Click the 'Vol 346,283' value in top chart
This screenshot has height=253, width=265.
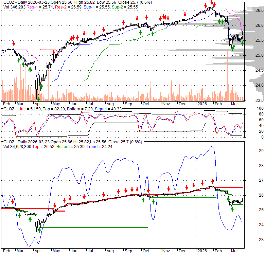(x=14, y=7)
